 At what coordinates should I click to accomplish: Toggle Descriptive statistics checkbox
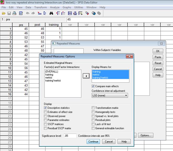[45, 108]
